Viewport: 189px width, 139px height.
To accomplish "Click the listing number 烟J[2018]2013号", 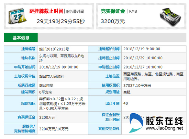I will tap(54, 49).
